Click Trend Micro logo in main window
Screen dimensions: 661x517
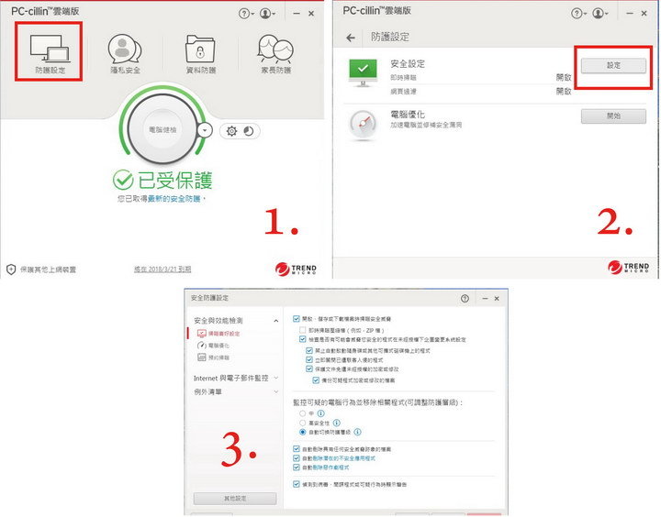296,269
